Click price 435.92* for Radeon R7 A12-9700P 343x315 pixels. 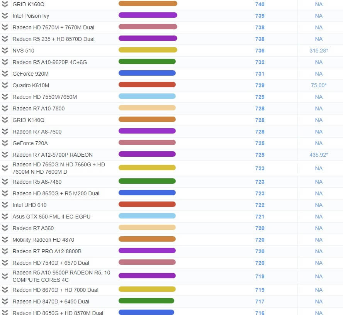click(x=319, y=155)
